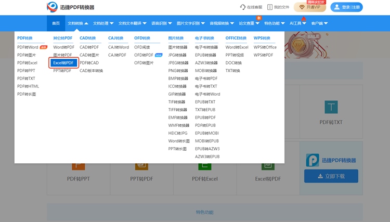Expand the AI工具 dropdown

tap(298, 23)
